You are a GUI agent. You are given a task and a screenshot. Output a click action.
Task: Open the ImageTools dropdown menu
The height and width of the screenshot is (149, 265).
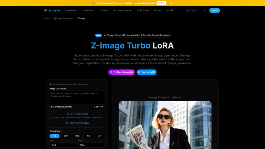[72, 11]
